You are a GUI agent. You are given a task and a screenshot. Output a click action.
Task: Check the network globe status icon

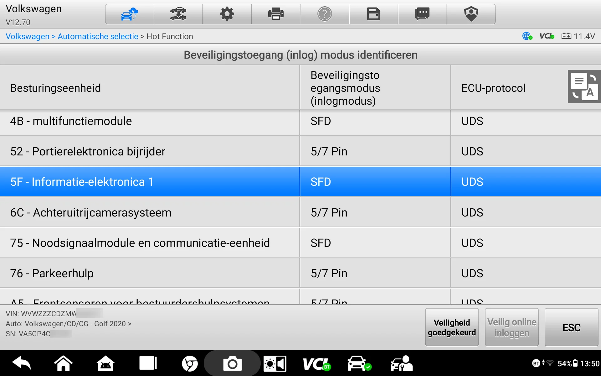[527, 36]
